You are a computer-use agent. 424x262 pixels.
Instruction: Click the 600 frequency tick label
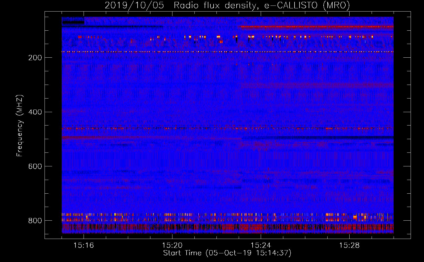pyautogui.click(x=35, y=166)
